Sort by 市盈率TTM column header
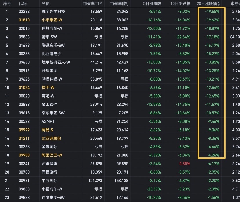This screenshot has width=240, height=202. (x=93, y=3)
